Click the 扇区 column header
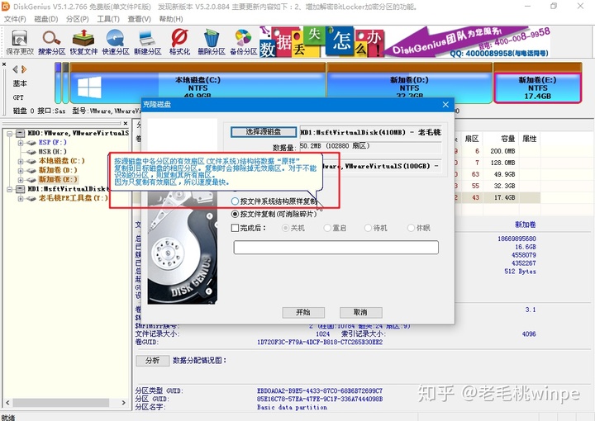 tap(472, 139)
